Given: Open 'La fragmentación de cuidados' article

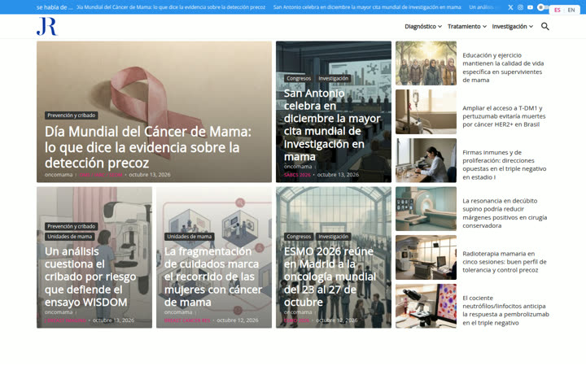Looking at the screenshot, I should click(x=213, y=277).
